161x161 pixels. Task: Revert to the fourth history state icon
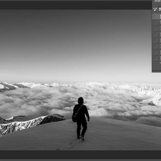(160, 34)
